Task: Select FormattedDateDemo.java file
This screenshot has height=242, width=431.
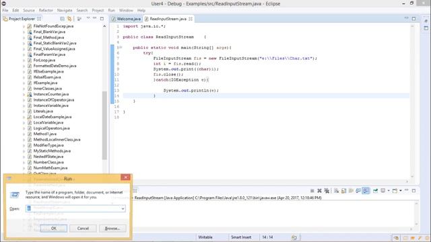Action: [55, 66]
